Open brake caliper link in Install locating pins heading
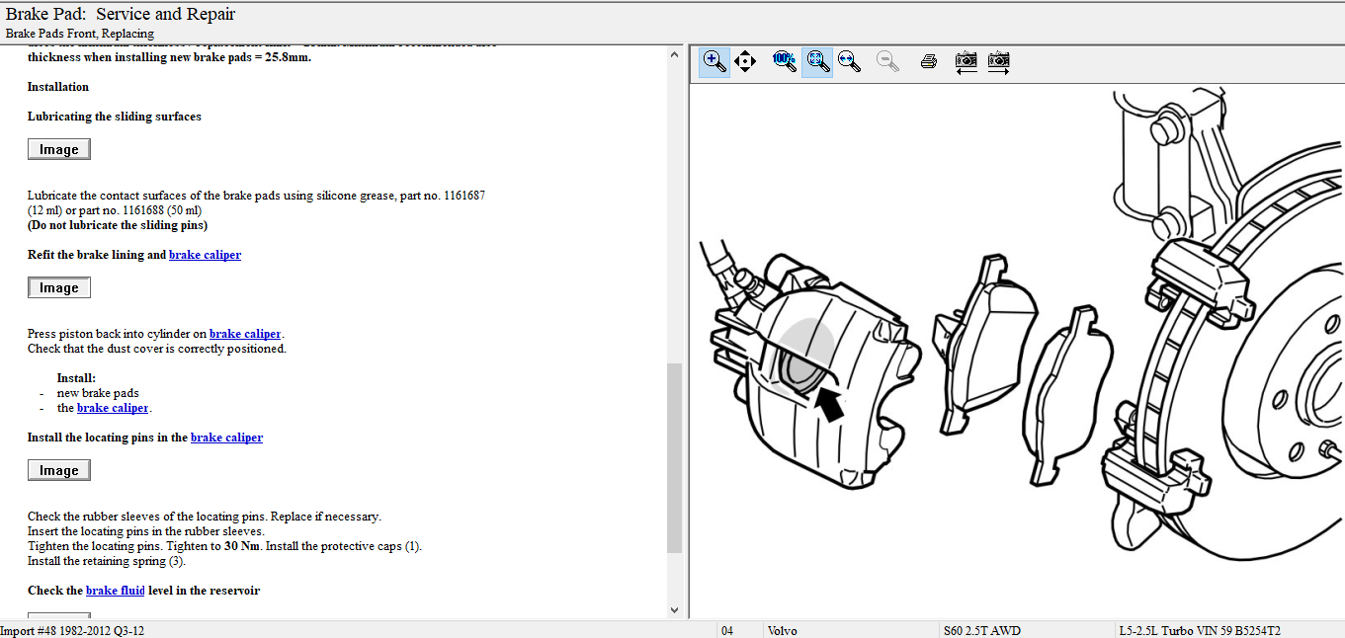 [226, 438]
